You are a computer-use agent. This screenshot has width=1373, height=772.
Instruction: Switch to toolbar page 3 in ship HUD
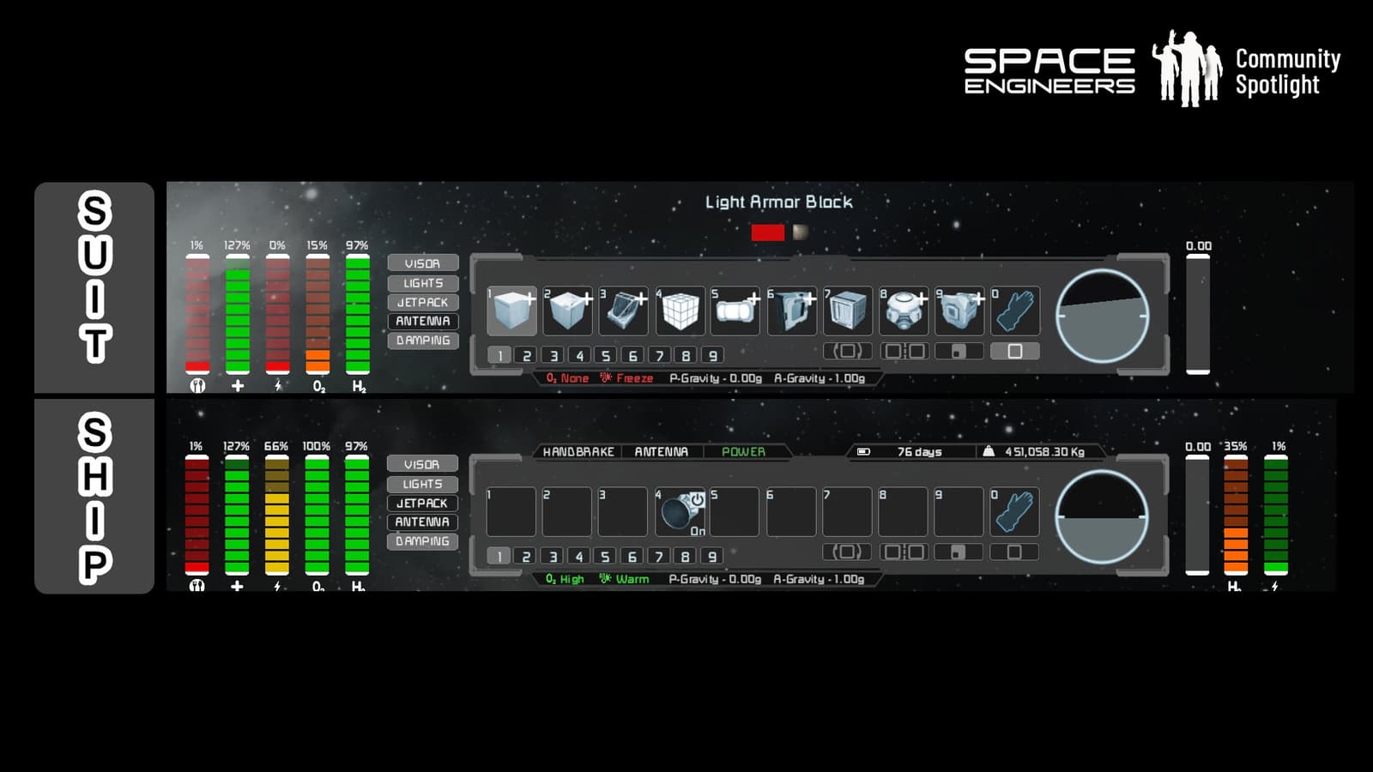(553, 557)
